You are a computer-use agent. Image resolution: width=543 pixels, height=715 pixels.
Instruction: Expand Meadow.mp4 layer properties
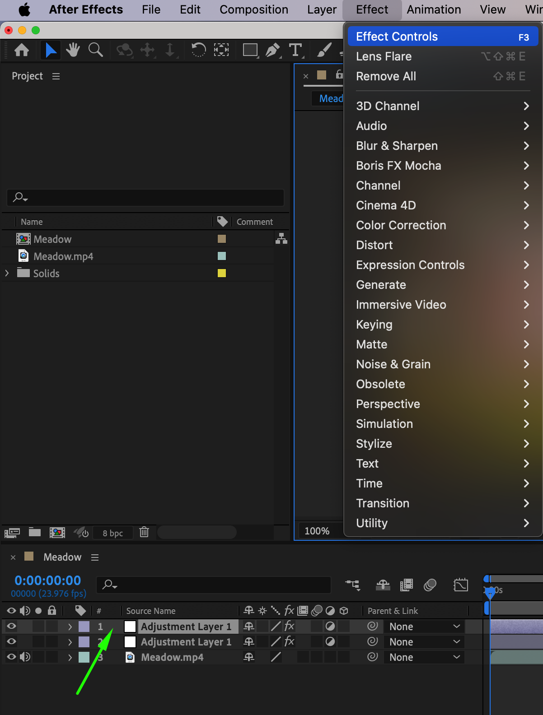70,657
